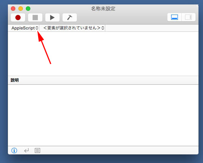Show the log pane via list icon
Screen dimensions: 203x163
click(37, 150)
